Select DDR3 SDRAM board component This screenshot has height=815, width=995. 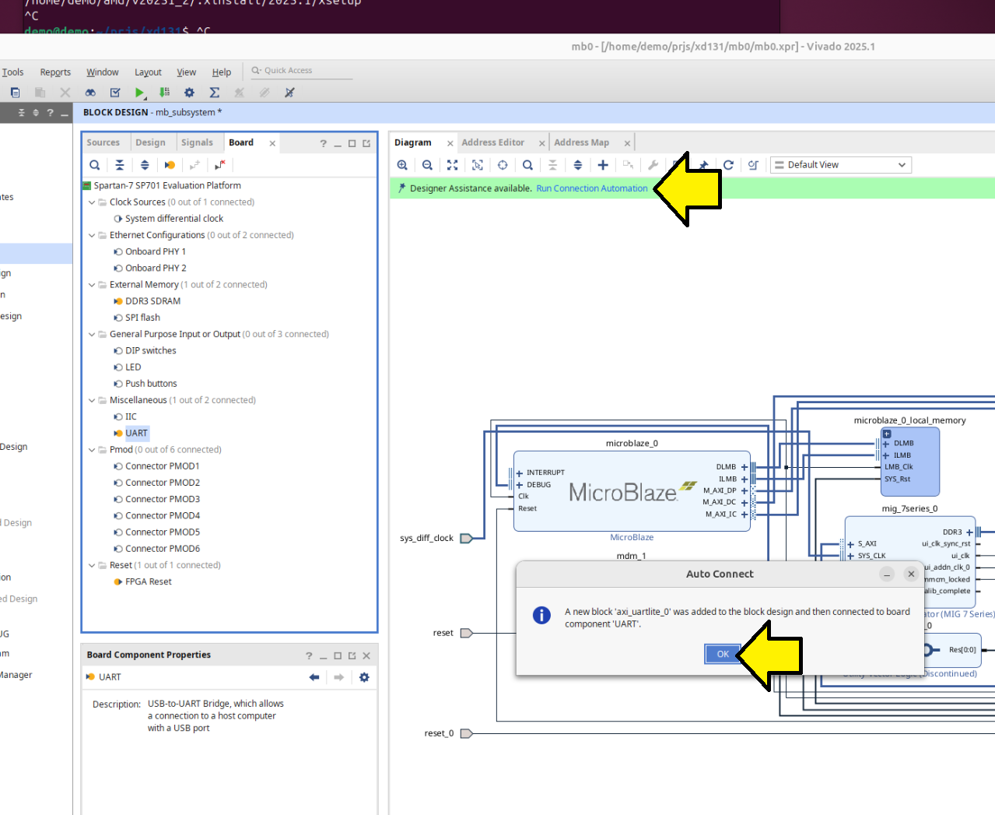[x=152, y=301]
